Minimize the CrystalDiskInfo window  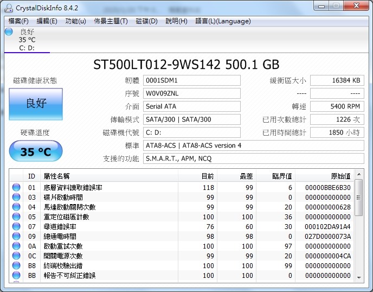click(x=321, y=6)
